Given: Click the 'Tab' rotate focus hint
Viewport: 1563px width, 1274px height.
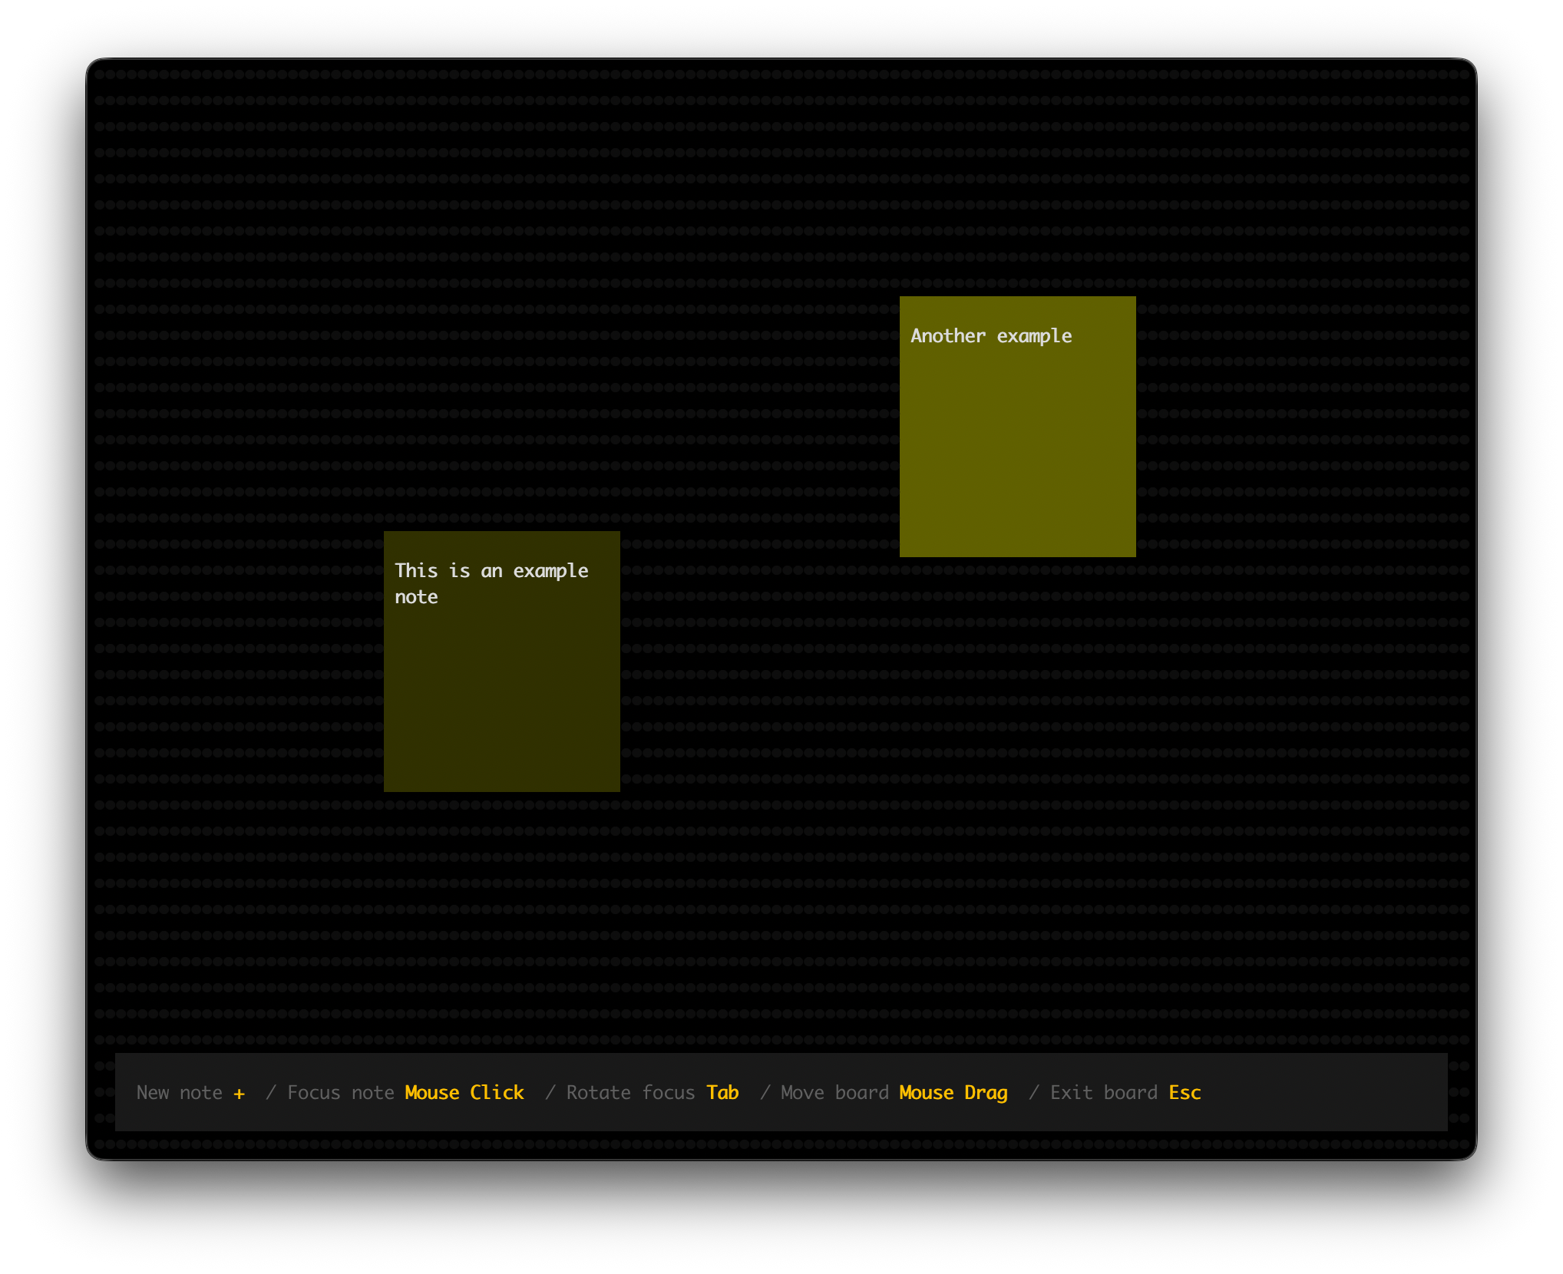Looking at the screenshot, I should pos(722,1092).
